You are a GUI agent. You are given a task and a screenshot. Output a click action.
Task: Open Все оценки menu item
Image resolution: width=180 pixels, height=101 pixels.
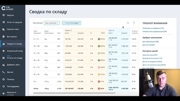click(x=12, y=36)
